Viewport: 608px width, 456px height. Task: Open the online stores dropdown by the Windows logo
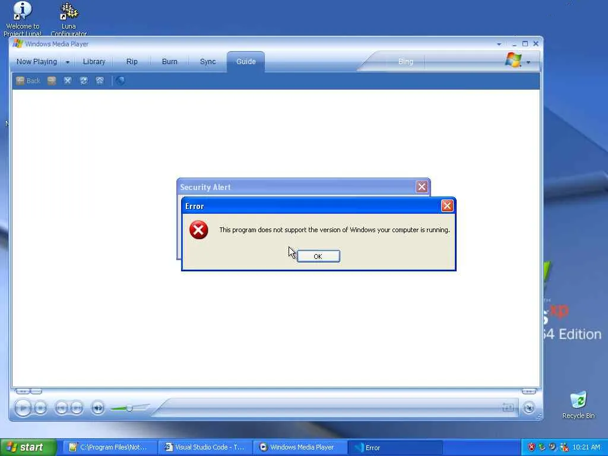click(528, 62)
